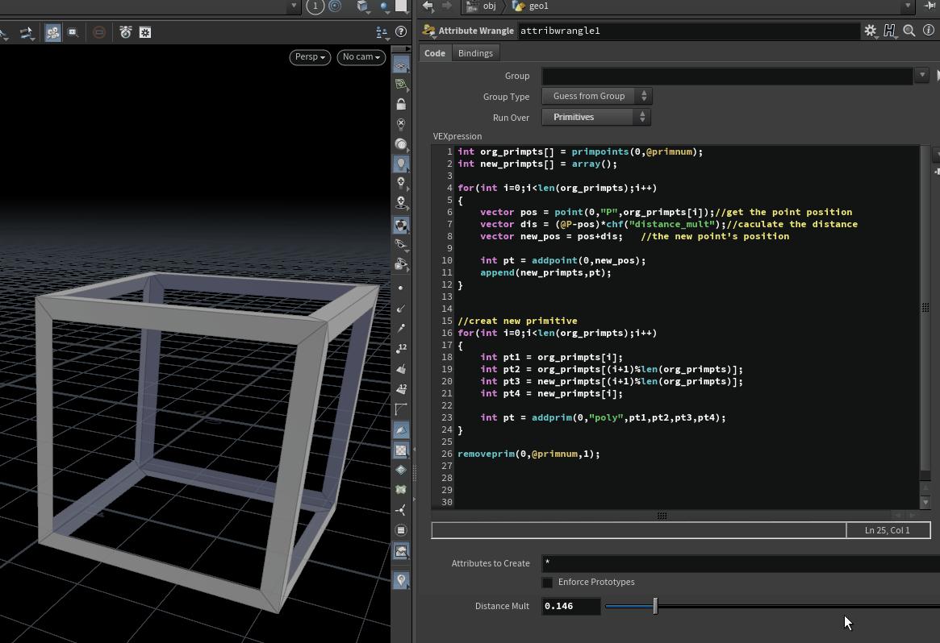Click the viewport help question mark icon
940x643 pixels.
pos(401,32)
